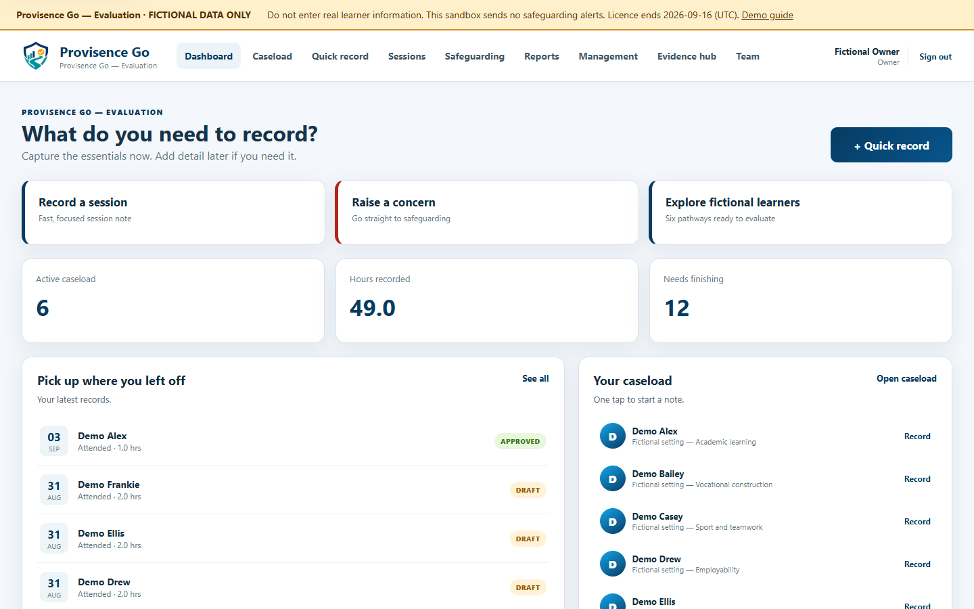The image size is (974, 609).
Task: Select the 03 Sep date badge
Action: [54, 441]
